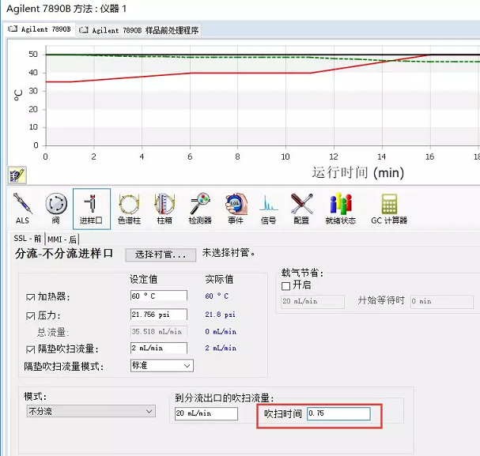Click the 模式 label

tap(36, 397)
